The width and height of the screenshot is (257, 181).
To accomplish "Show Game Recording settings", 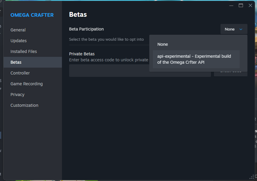I will point(27,84).
